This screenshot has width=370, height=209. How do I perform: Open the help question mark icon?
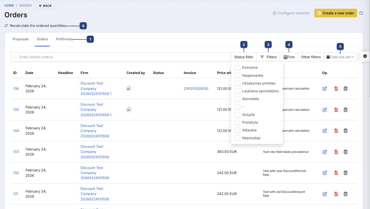tap(361, 13)
